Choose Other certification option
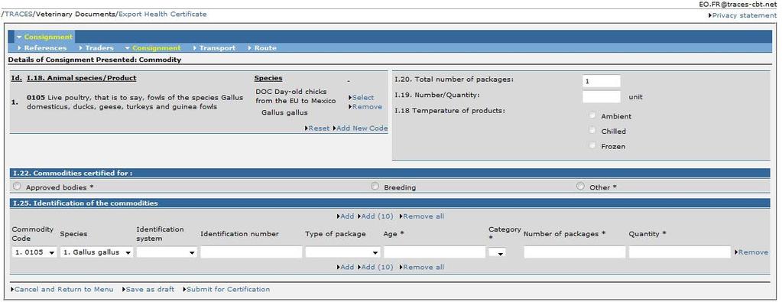This screenshot has width=782, height=302. tap(580, 187)
